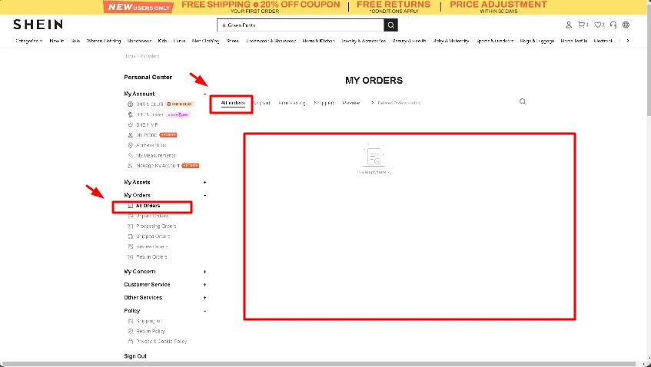
Task: Switch to the Unpaid tab
Action: click(x=261, y=103)
